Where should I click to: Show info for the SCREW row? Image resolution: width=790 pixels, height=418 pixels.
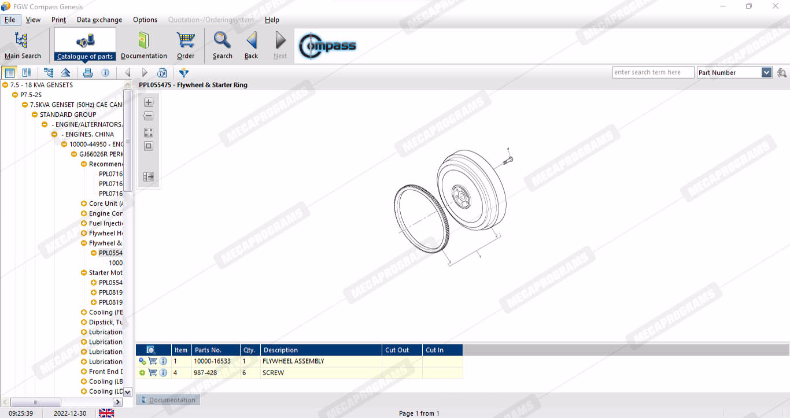tap(163, 373)
